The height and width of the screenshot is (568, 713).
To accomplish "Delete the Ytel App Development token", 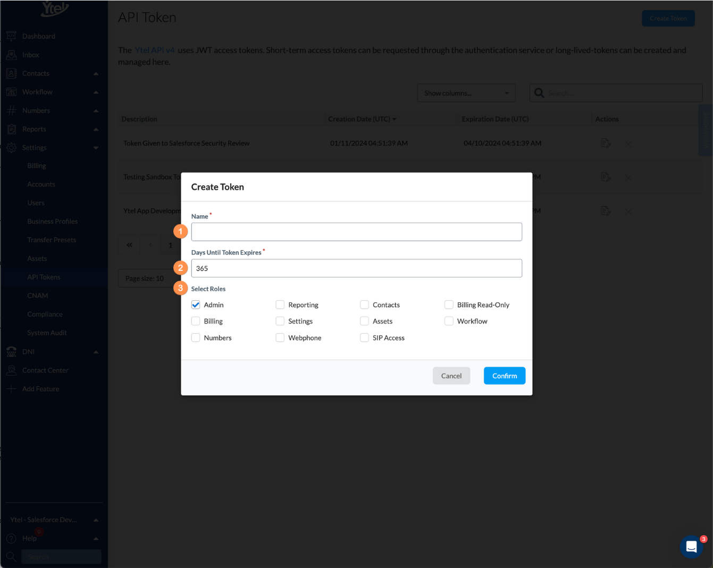I will click(628, 211).
